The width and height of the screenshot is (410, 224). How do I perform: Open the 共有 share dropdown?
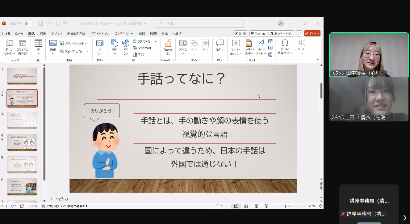tap(312, 33)
